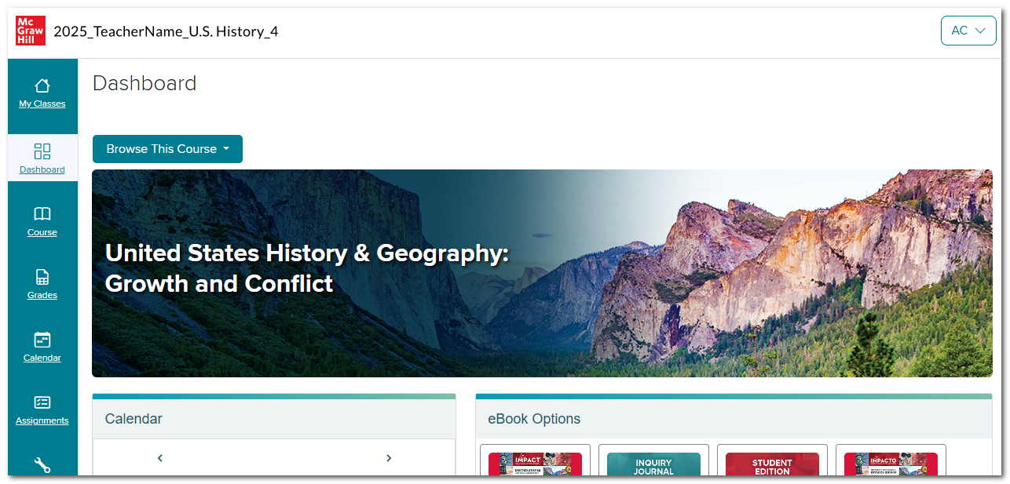Image resolution: width=1010 pixels, height=484 pixels.
Task: Click the McGraw Hill logo
Action: (31, 31)
